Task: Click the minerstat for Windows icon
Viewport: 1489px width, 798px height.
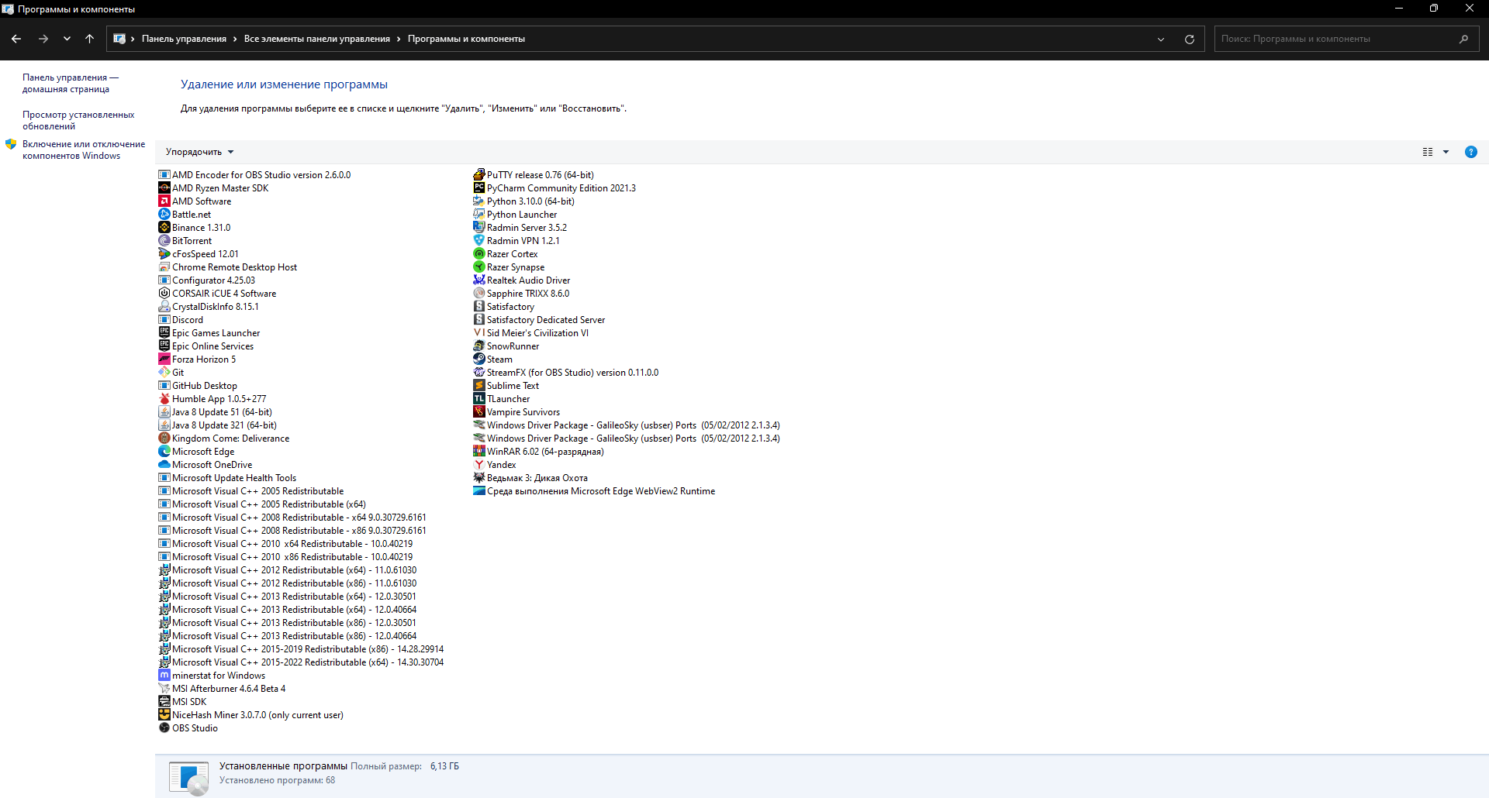Action: click(x=164, y=676)
